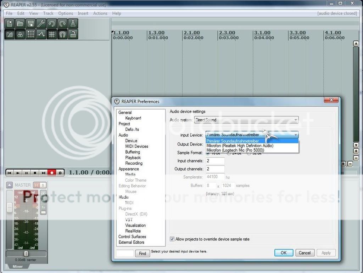Jump to project end in transport
The image size is (363, 273).
point(43,173)
